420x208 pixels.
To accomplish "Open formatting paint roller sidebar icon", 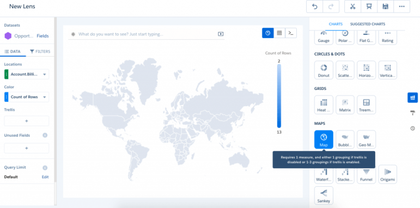I will click(x=412, y=113).
